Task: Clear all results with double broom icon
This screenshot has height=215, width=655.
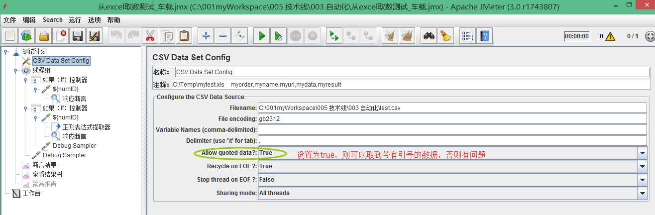Action: click(x=407, y=36)
